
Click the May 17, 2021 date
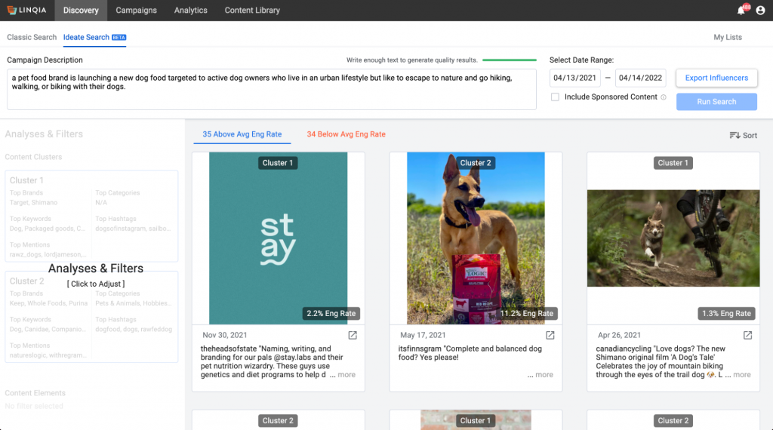pyautogui.click(x=423, y=335)
